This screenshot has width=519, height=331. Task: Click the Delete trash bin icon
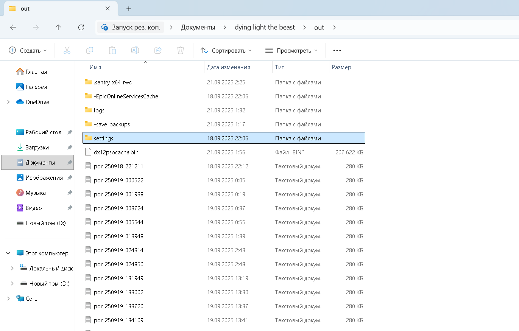click(181, 50)
